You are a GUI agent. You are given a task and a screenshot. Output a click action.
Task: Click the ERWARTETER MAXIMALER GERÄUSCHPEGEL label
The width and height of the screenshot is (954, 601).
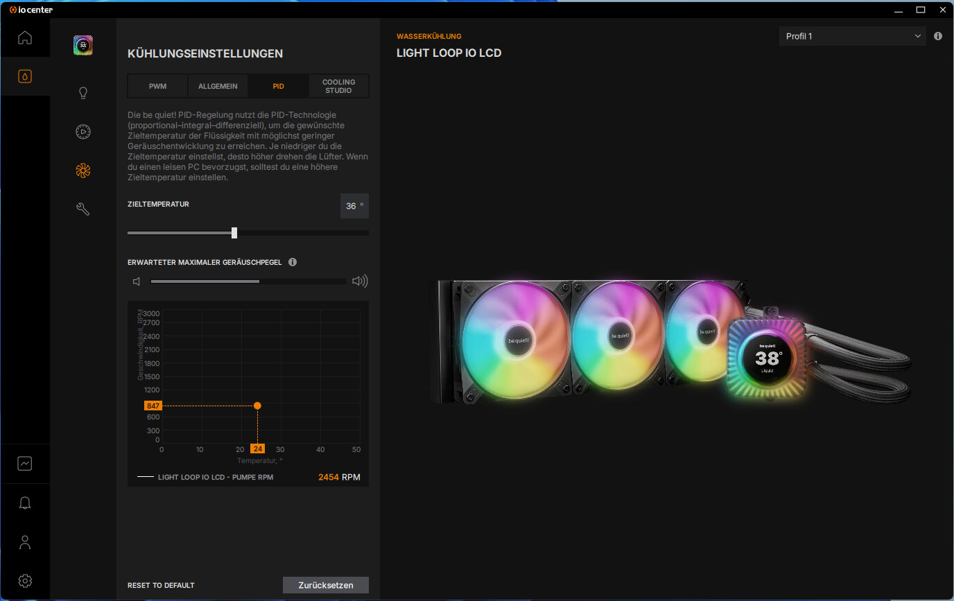(x=205, y=262)
